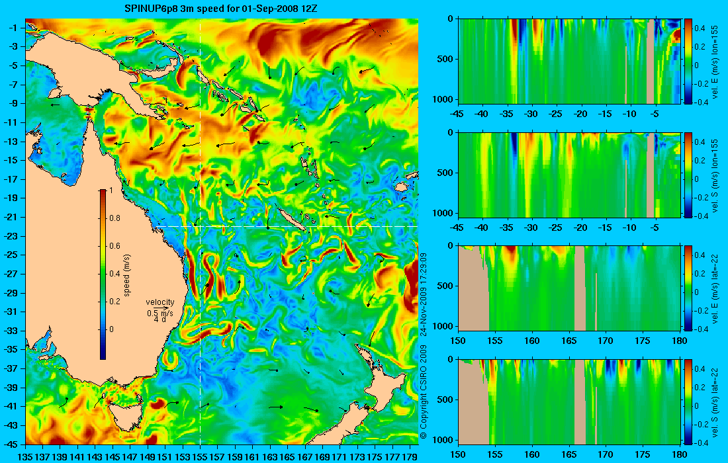Viewport: 728px width, 463px height.
Task: Click "-23" on the map latitude axis
Action: click(11, 236)
